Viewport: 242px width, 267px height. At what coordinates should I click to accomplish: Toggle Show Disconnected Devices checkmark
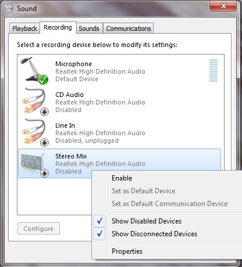coord(99,234)
